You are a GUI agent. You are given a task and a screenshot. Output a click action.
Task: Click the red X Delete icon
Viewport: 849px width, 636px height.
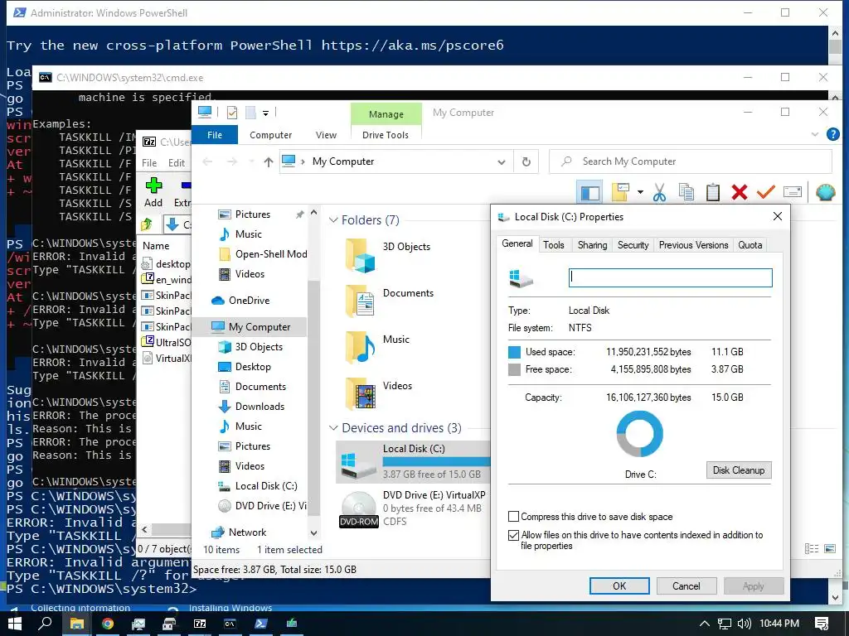(x=739, y=192)
